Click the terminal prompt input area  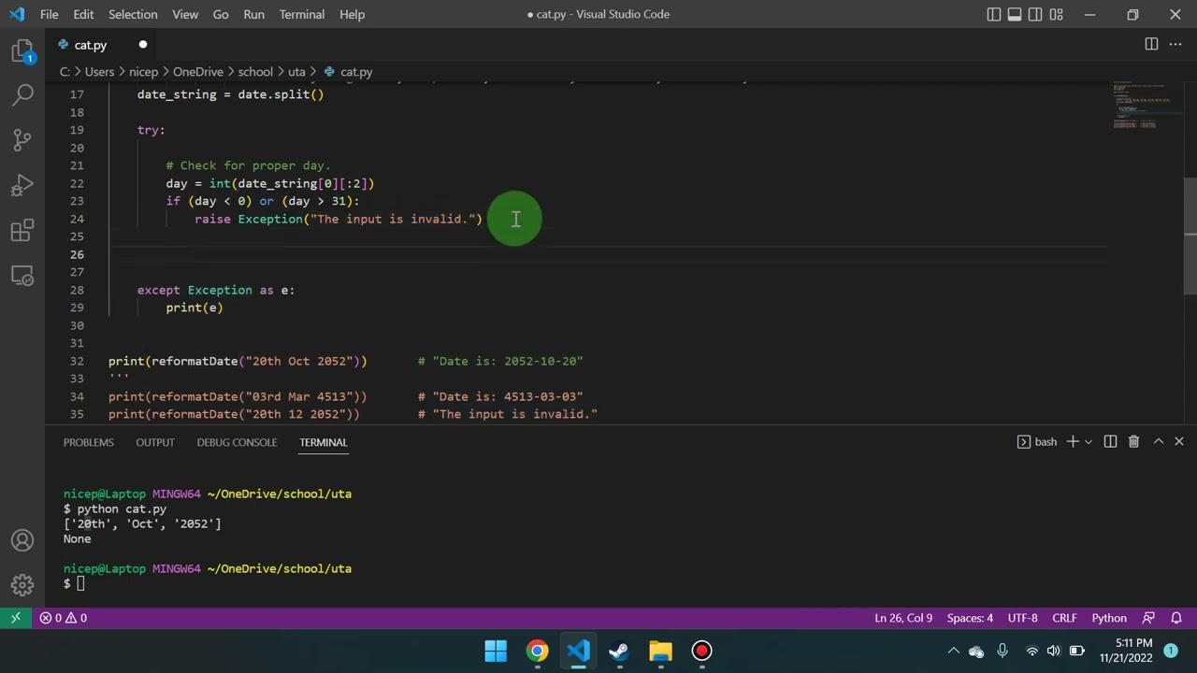[x=81, y=583]
